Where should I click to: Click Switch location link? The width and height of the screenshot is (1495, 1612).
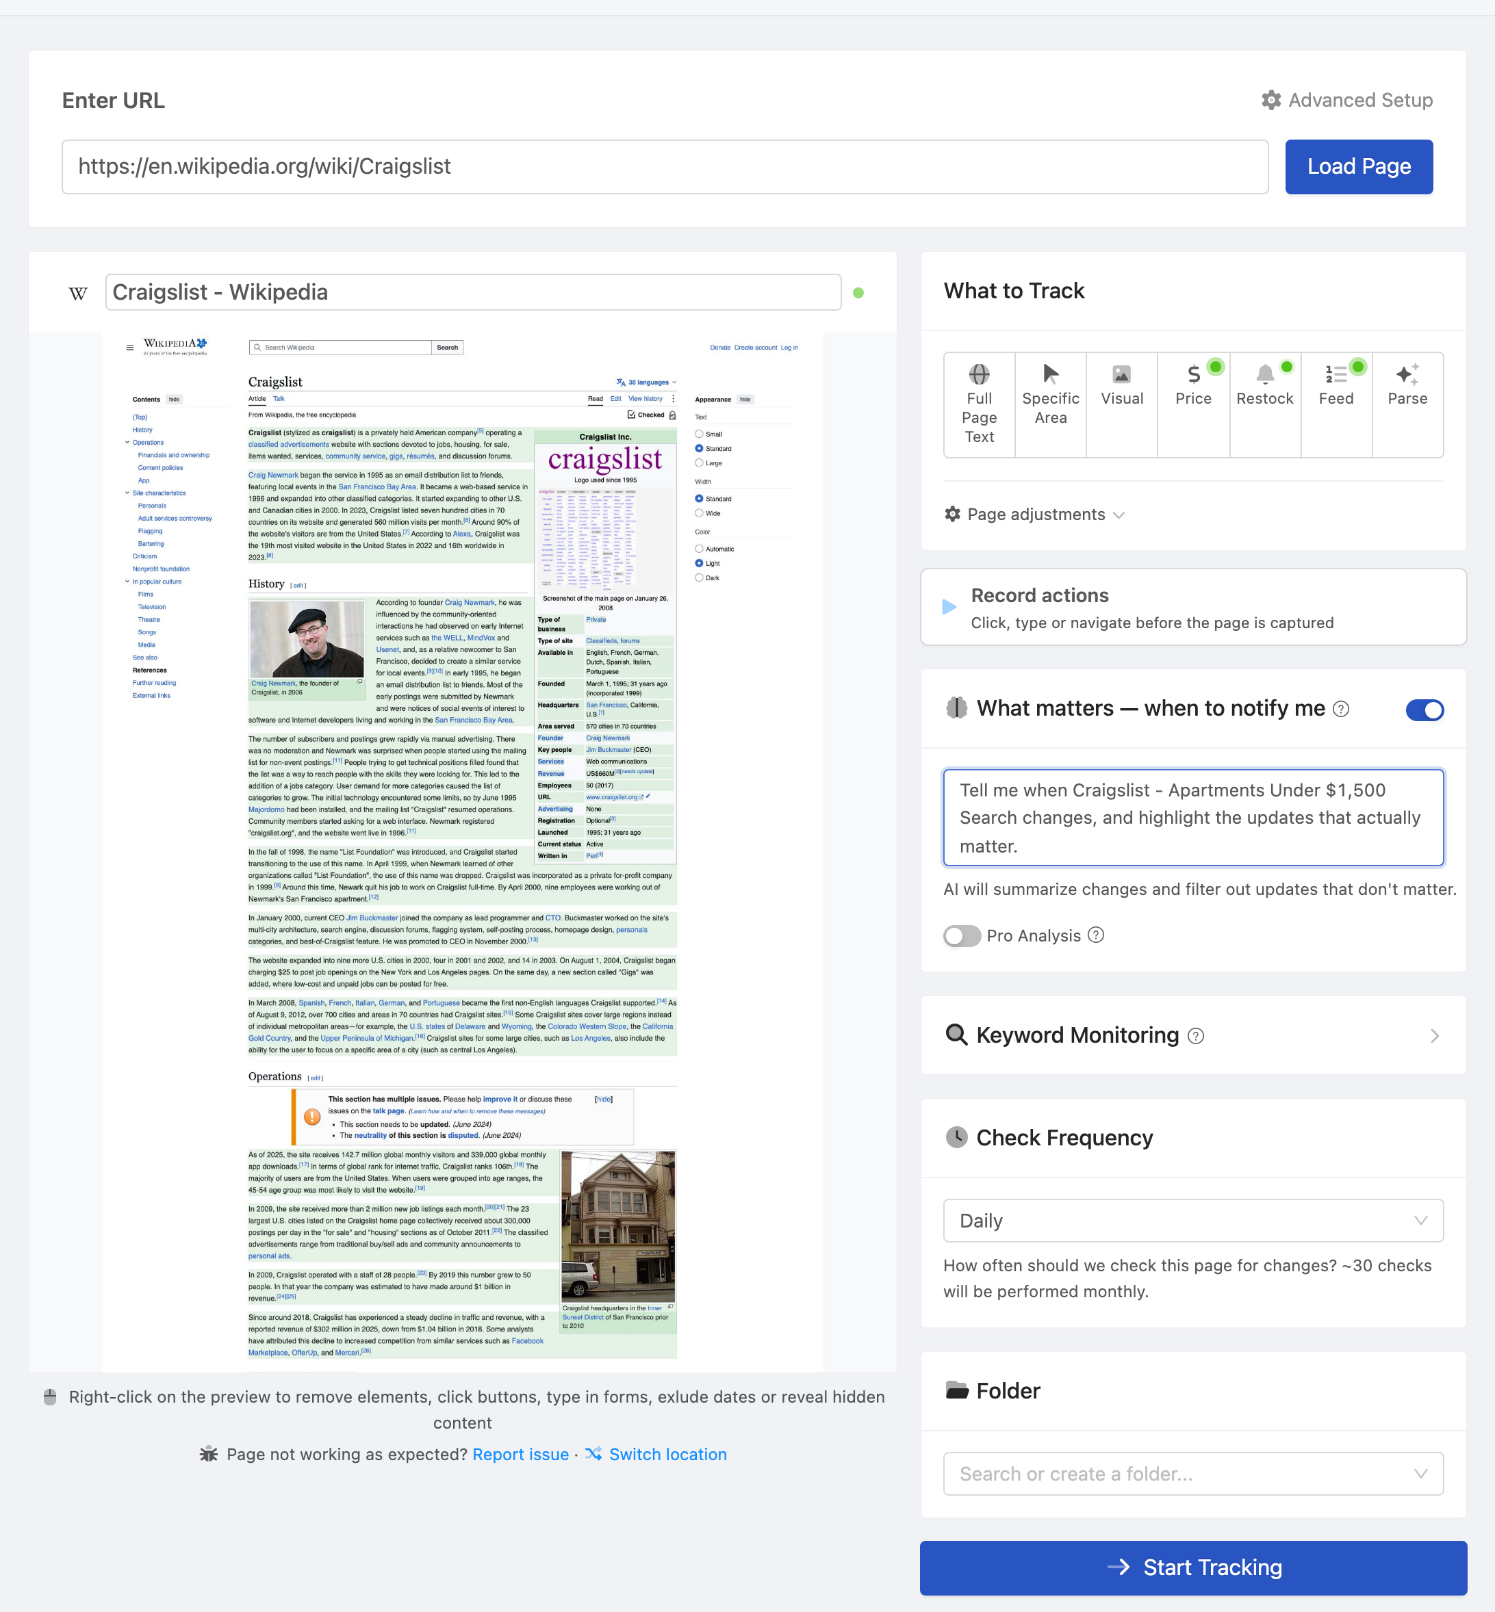[667, 1455]
